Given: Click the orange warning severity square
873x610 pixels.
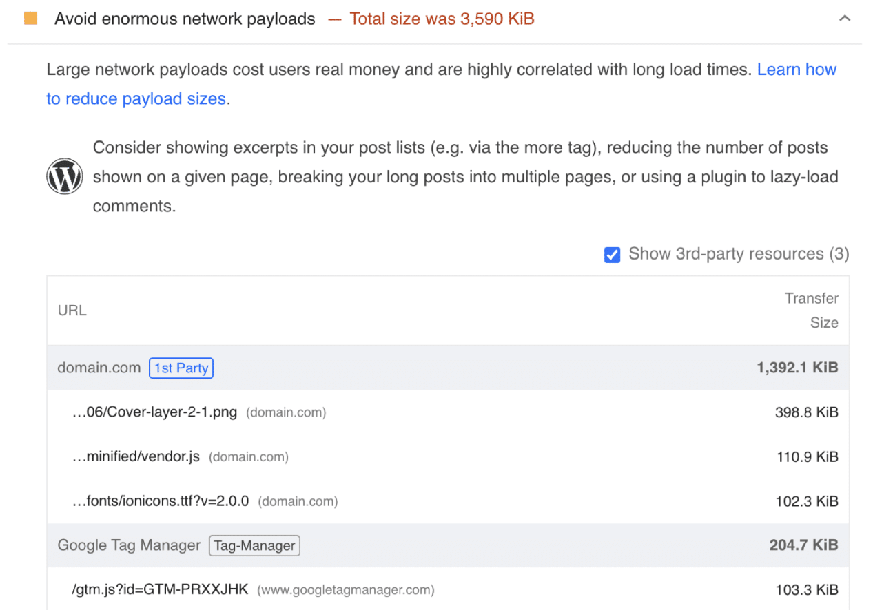Looking at the screenshot, I should tap(30, 18).
